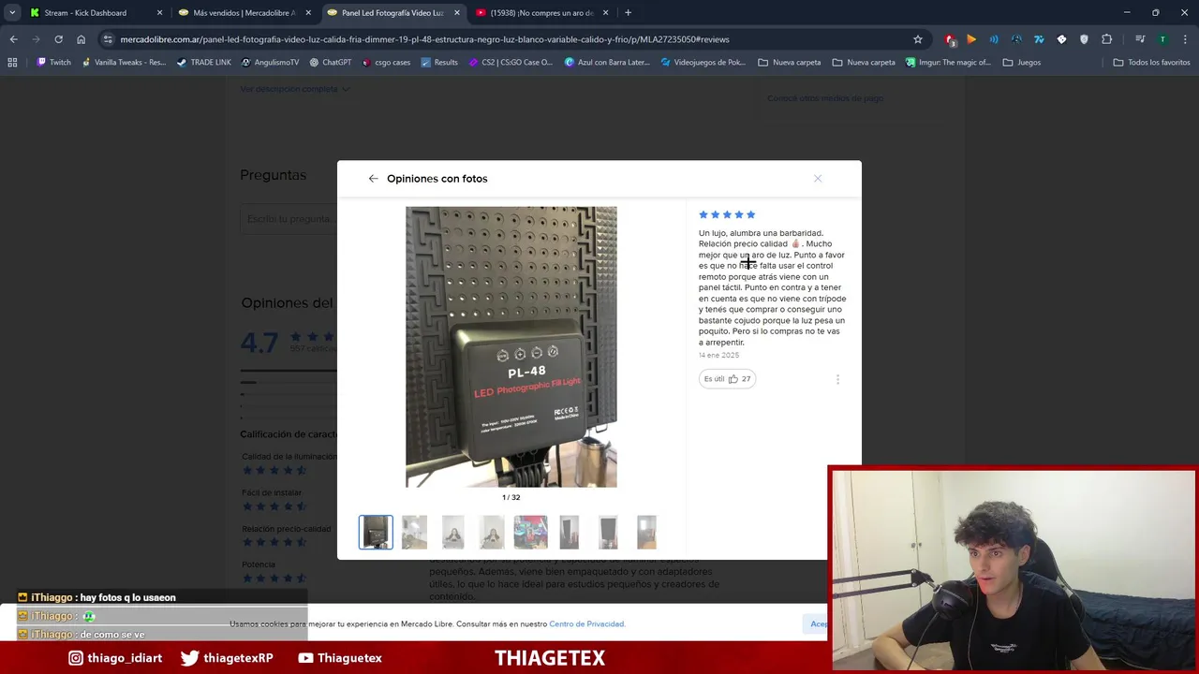Open Chrome three-dot menu
Screen dimensions: 1199x674
[1186, 39]
